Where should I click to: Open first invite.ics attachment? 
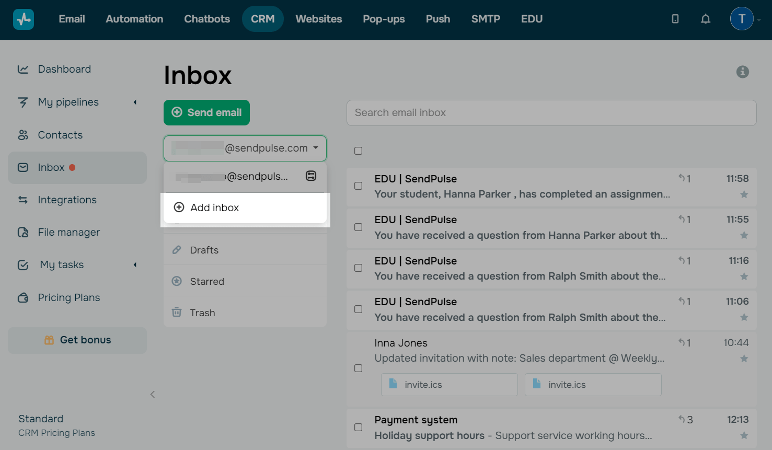click(x=450, y=385)
